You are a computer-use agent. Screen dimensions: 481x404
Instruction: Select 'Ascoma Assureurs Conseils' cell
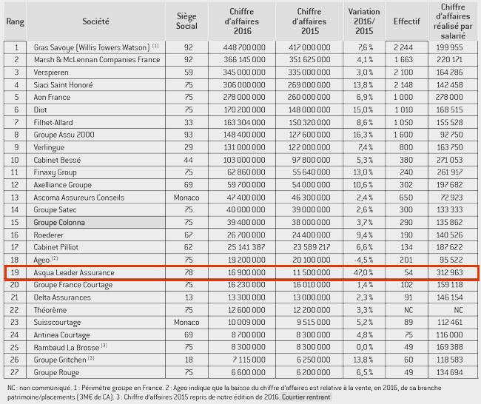tap(95, 198)
